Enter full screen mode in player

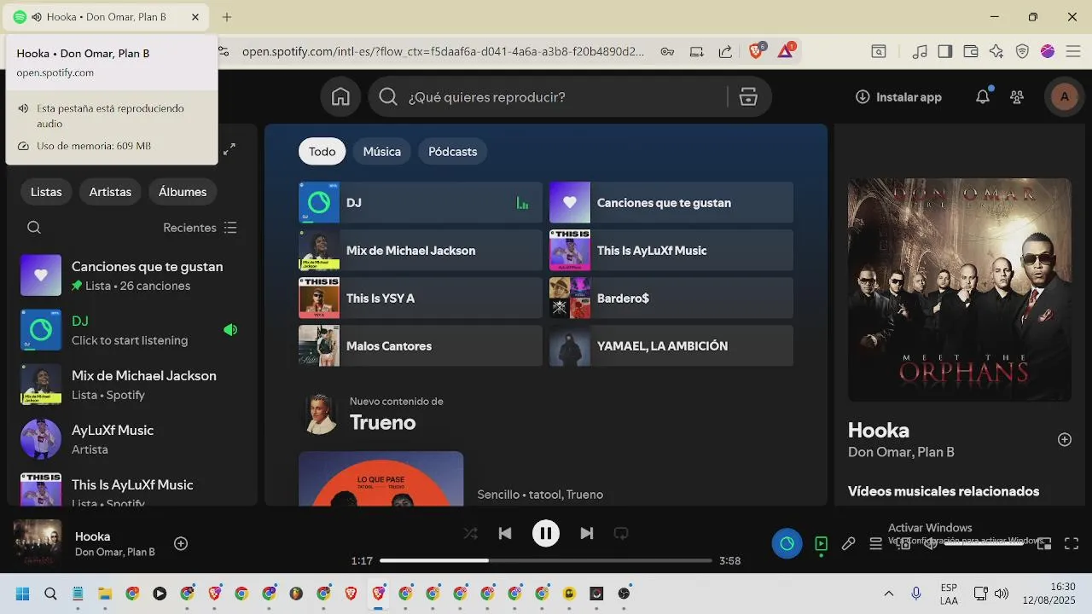(1072, 543)
